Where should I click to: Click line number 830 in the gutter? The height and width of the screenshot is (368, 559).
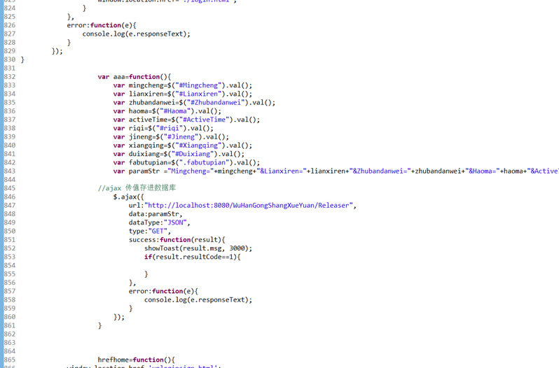pyautogui.click(x=10, y=59)
